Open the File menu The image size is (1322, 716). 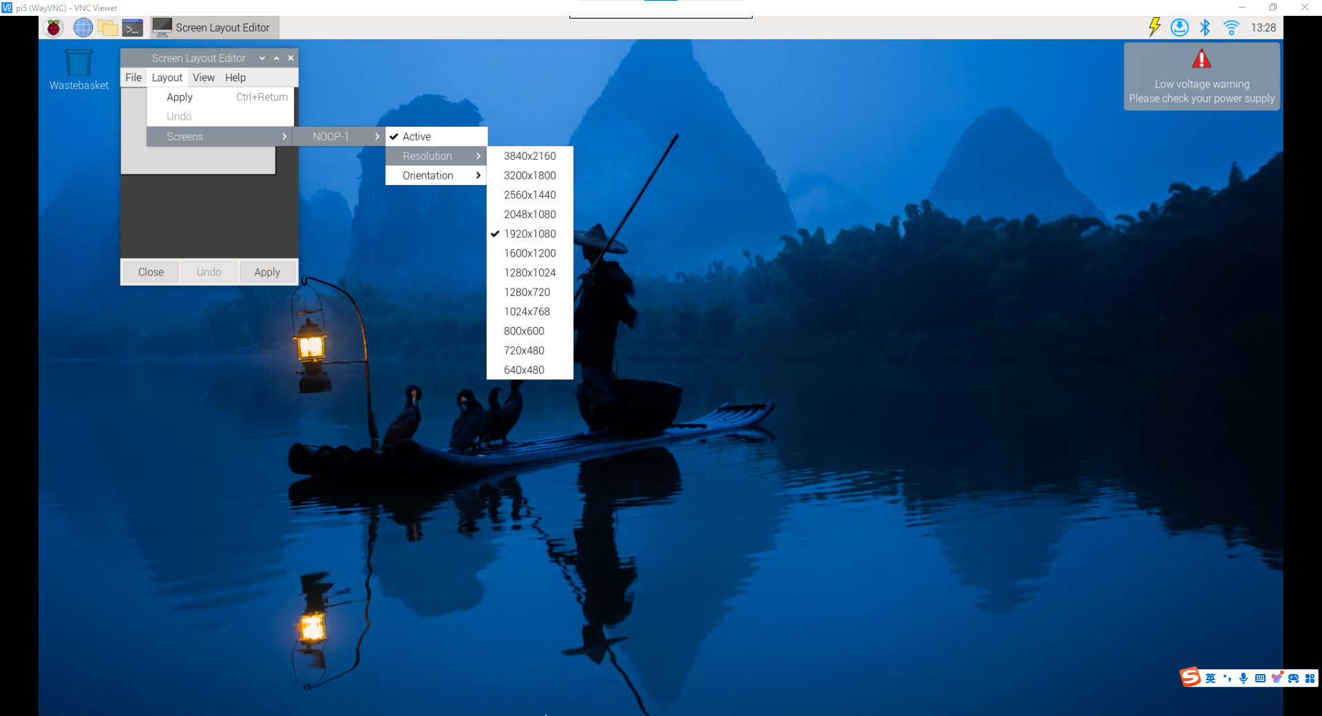pos(134,78)
